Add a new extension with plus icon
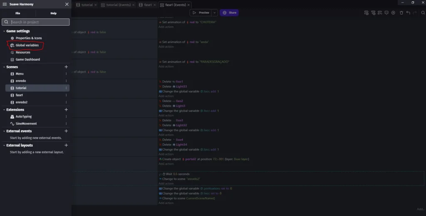 click(66, 110)
